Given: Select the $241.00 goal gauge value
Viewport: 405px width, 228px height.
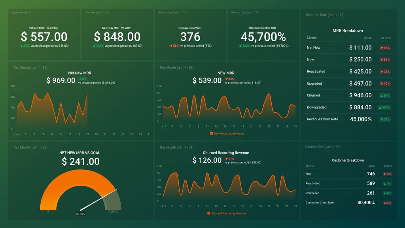Looking at the screenshot, I should point(81,161).
